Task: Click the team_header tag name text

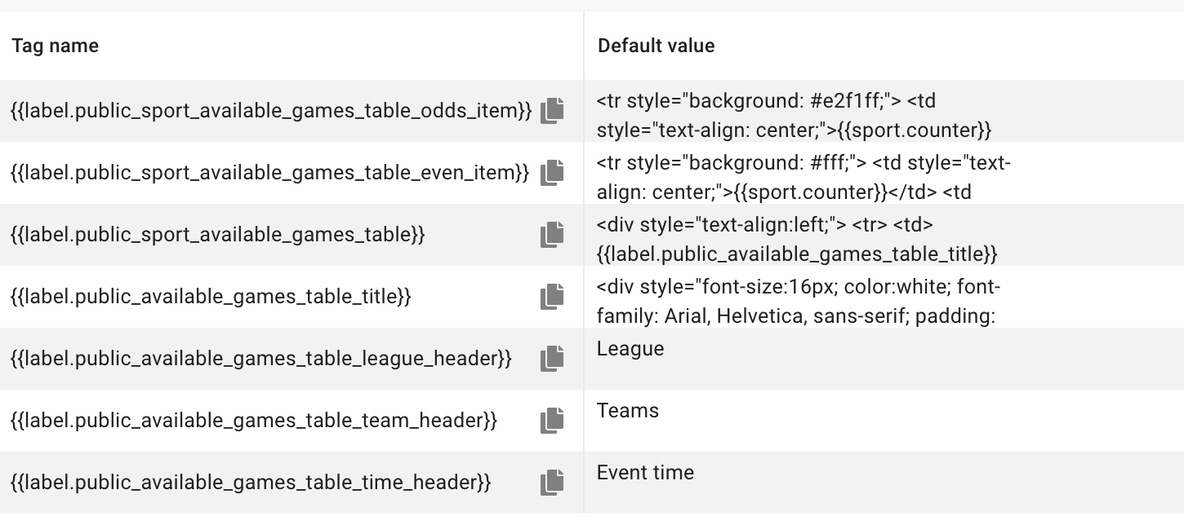Action: point(254,421)
